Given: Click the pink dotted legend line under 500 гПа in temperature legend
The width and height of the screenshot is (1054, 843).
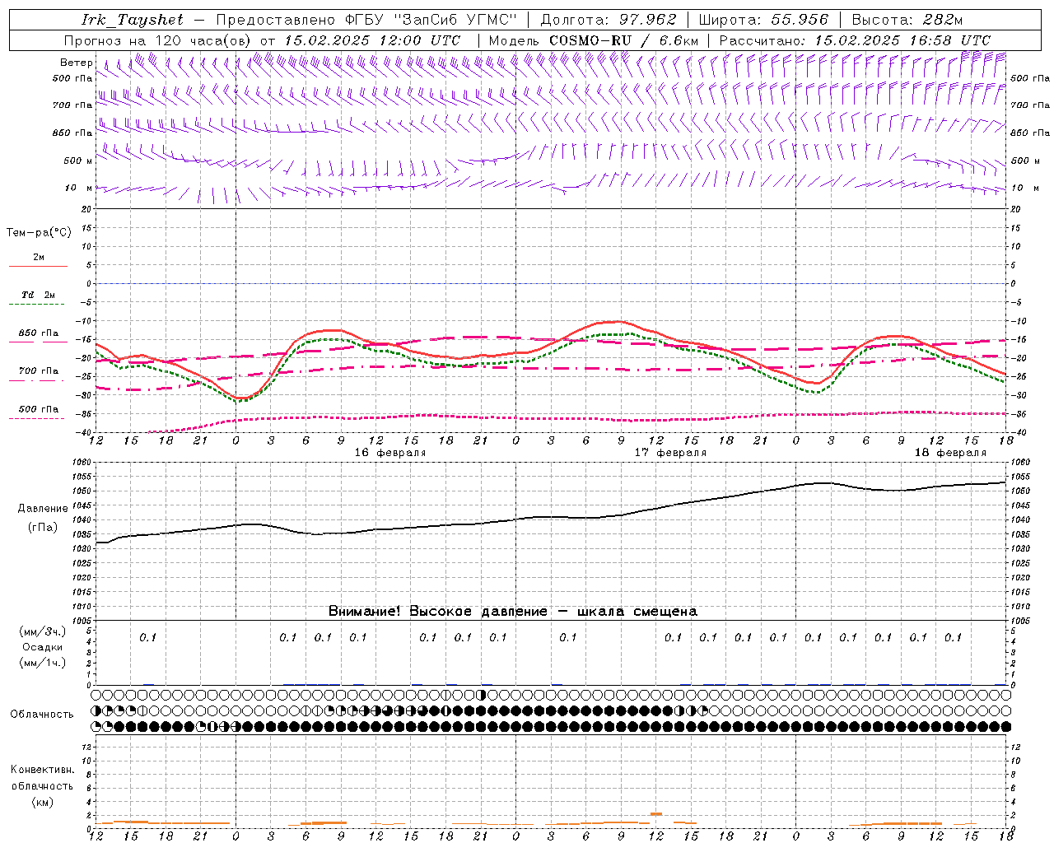Looking at the screenshot, I should [38, 418].
